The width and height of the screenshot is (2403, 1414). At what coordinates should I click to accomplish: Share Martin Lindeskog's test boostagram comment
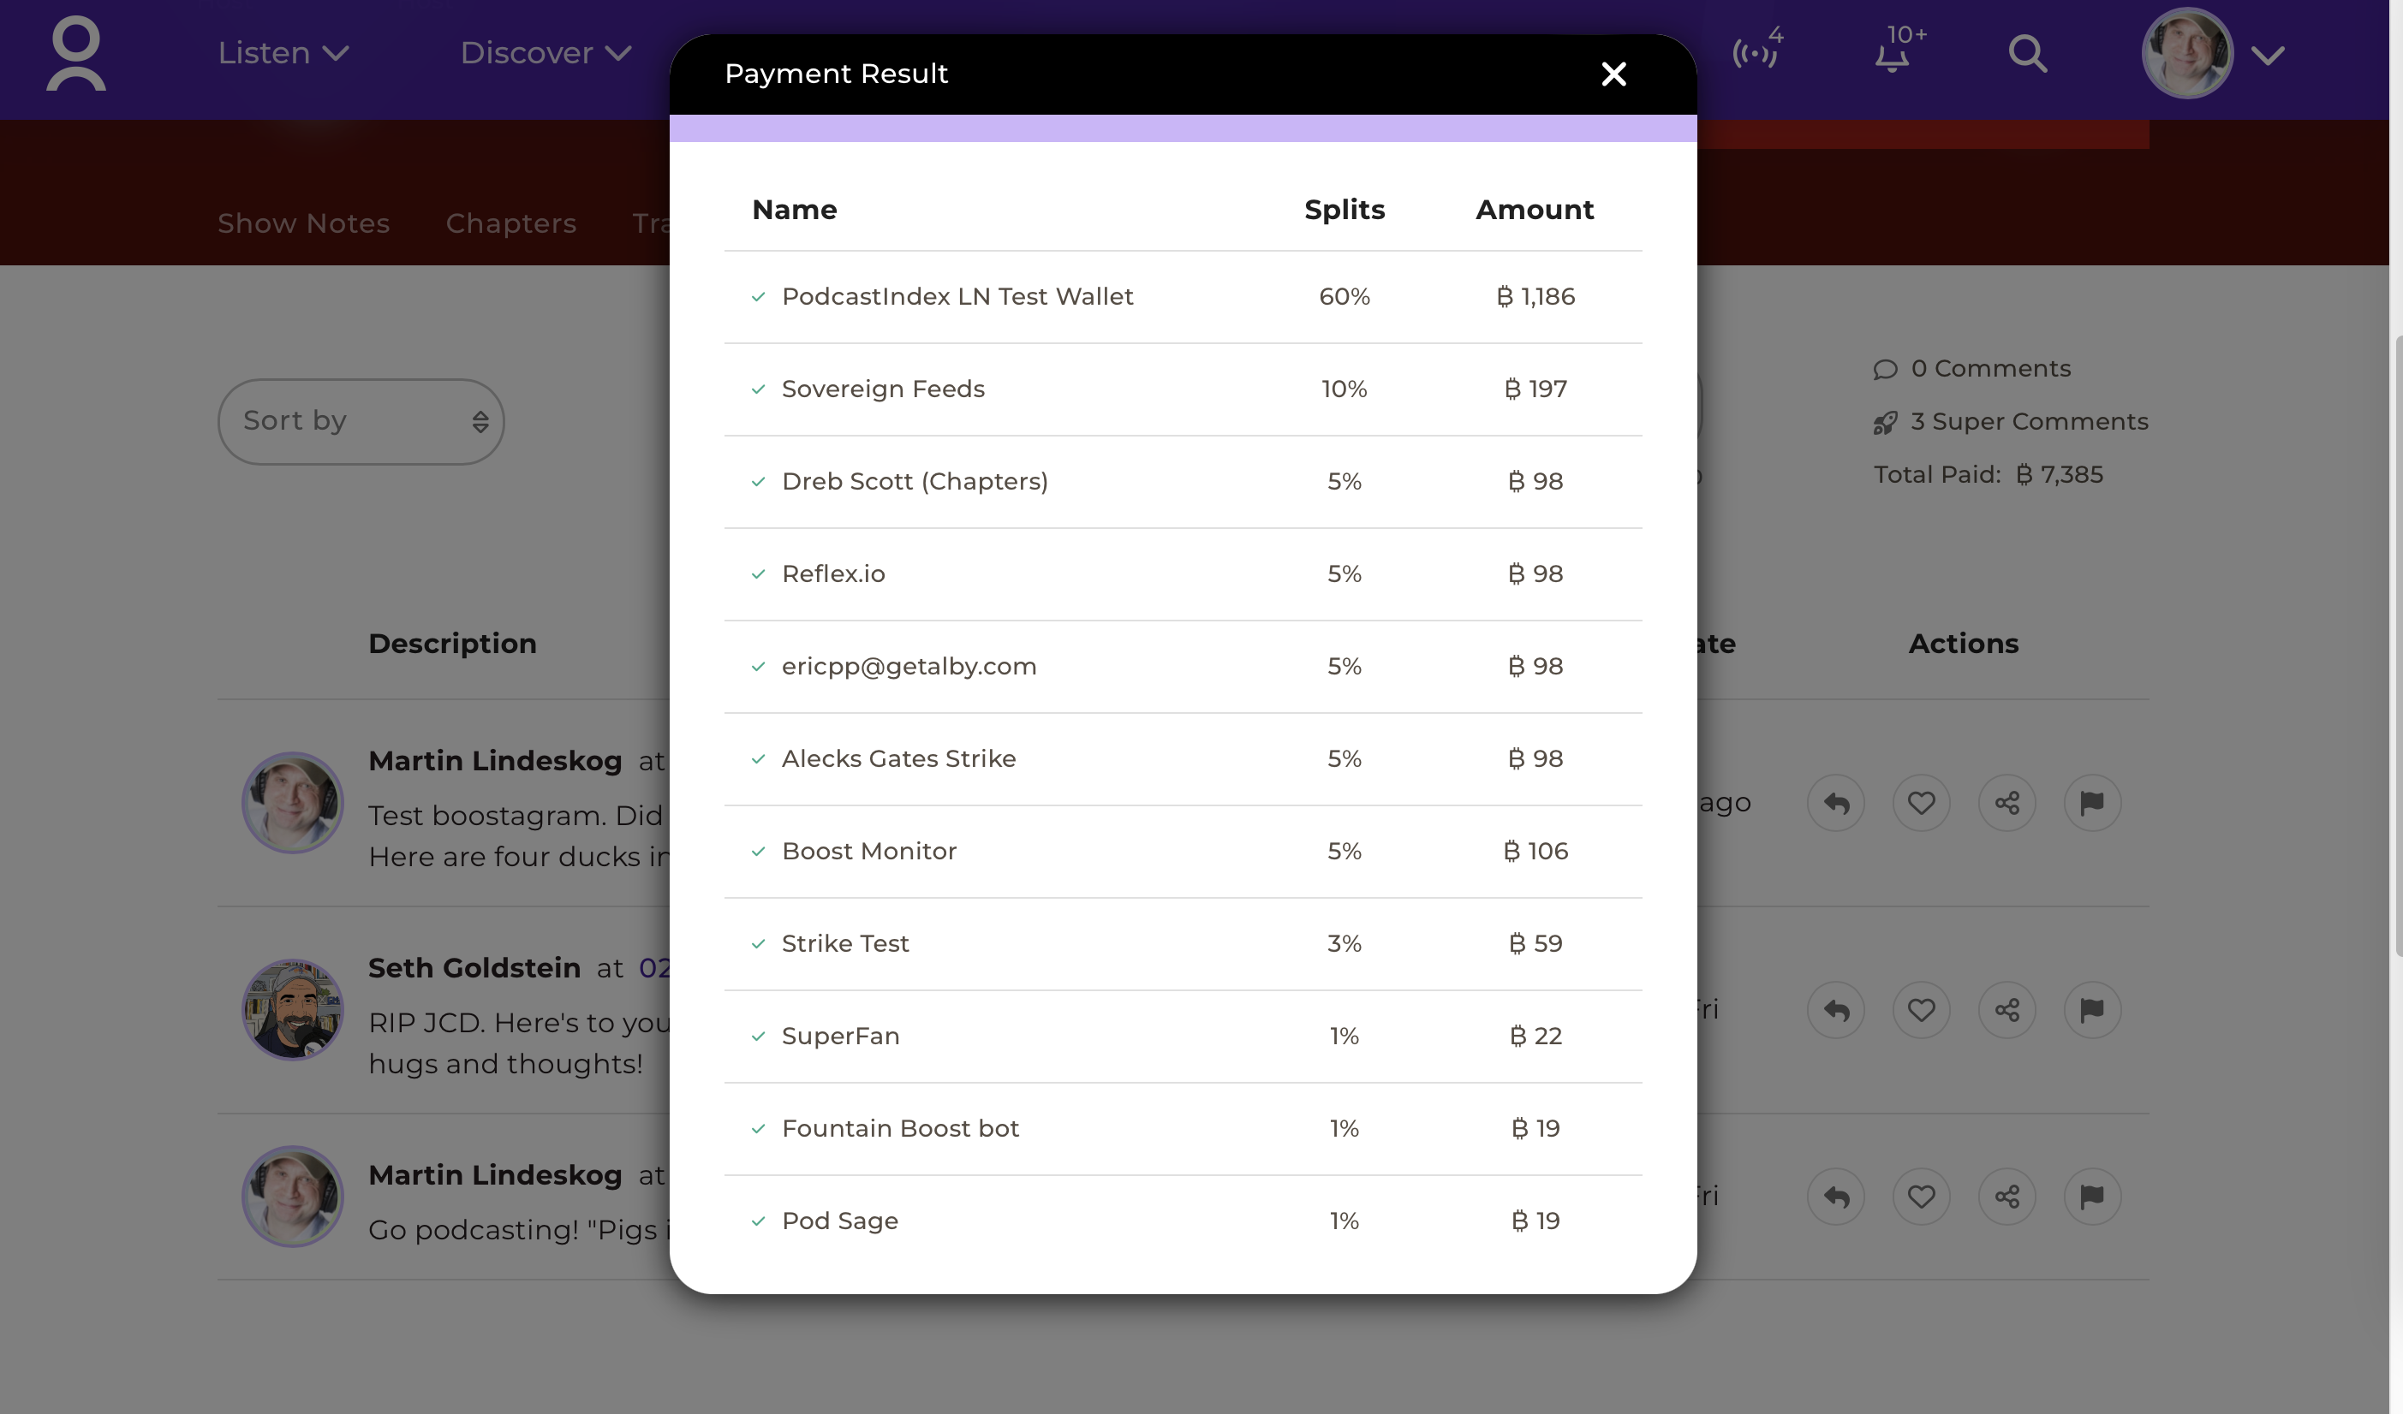[2007, 803]
